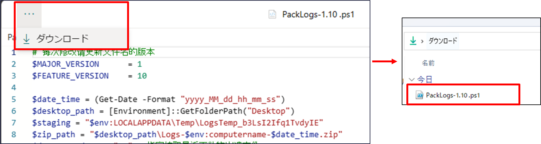Click line number 6 in the code gutter

(x=14, y=111)
